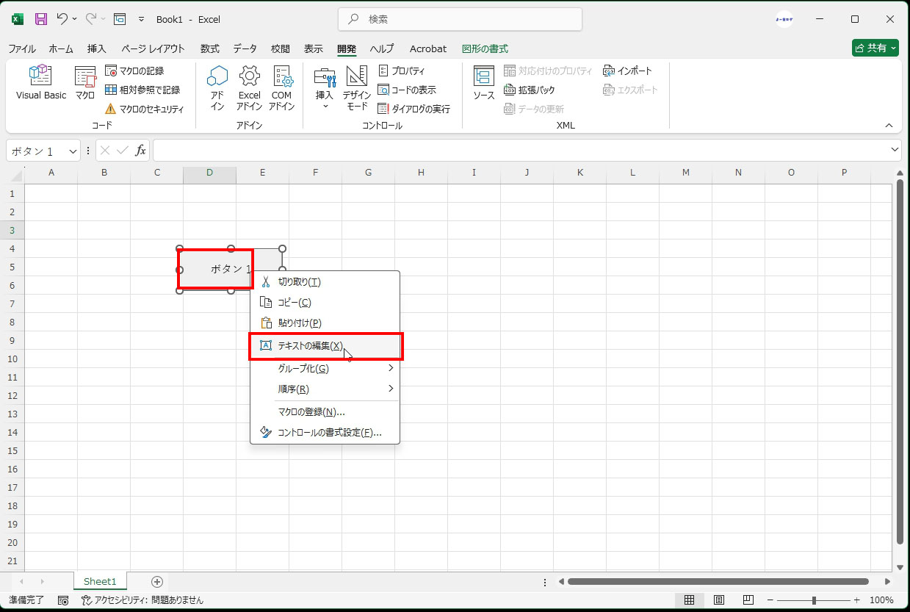Open the name box dropdown arrow

pyautogui.click(x=73, y=151)
